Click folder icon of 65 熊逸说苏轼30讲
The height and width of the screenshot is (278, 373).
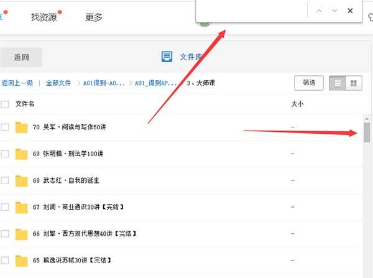(x=21, y=261)
